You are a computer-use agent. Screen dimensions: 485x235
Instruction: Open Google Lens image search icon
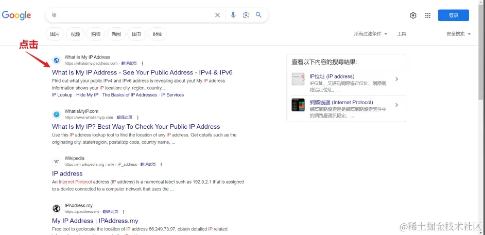point(246,15)
